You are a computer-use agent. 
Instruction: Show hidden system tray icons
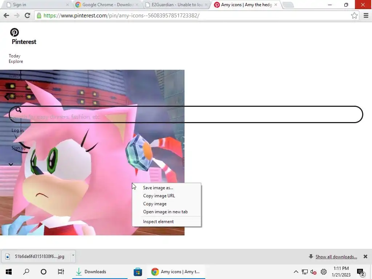point(296,272)
